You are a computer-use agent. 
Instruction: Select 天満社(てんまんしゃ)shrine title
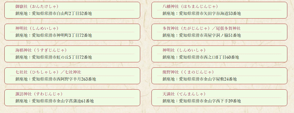pos(184,94)
